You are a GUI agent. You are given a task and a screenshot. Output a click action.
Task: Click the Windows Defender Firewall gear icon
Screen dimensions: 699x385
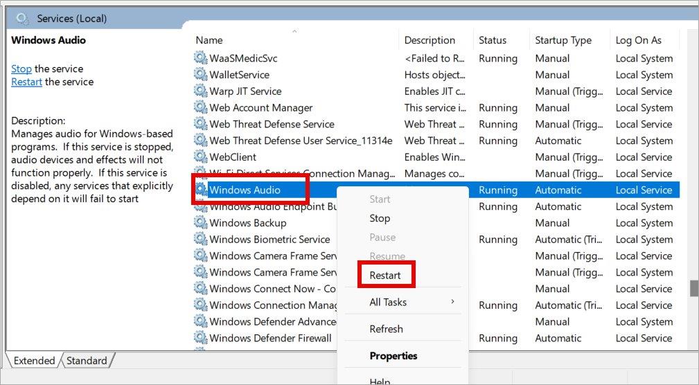(x=201, y=338)
